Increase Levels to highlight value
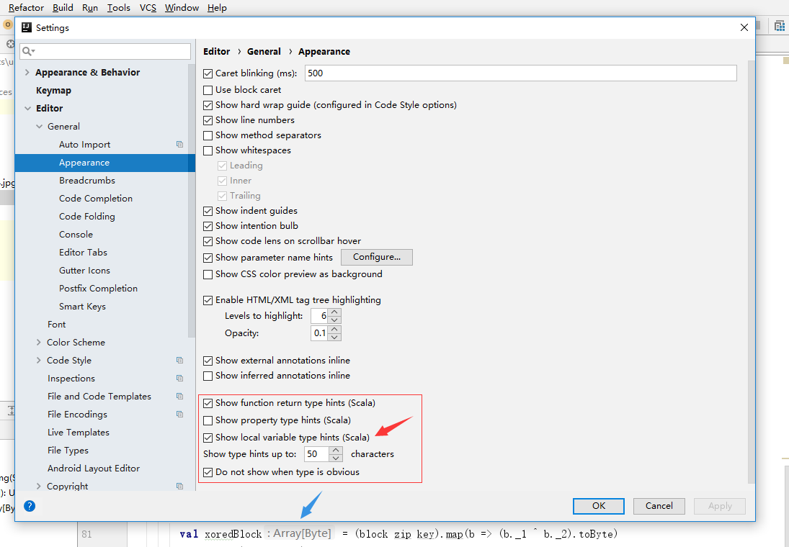789x547 pixels. tap(334, 312)
